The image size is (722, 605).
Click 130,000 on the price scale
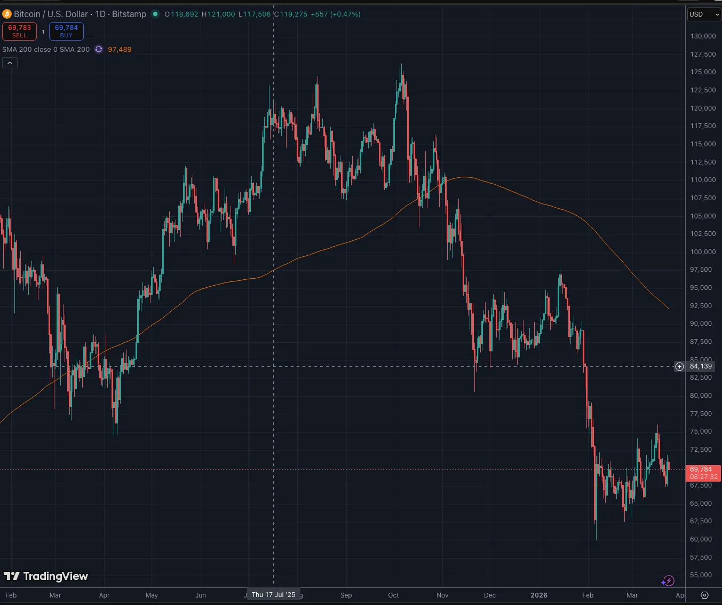click(x=703, y=36)
